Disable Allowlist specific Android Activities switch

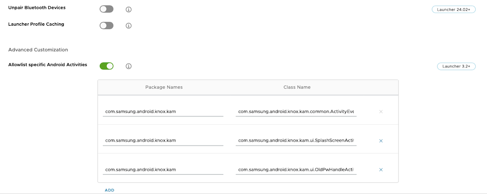[106, 66]
